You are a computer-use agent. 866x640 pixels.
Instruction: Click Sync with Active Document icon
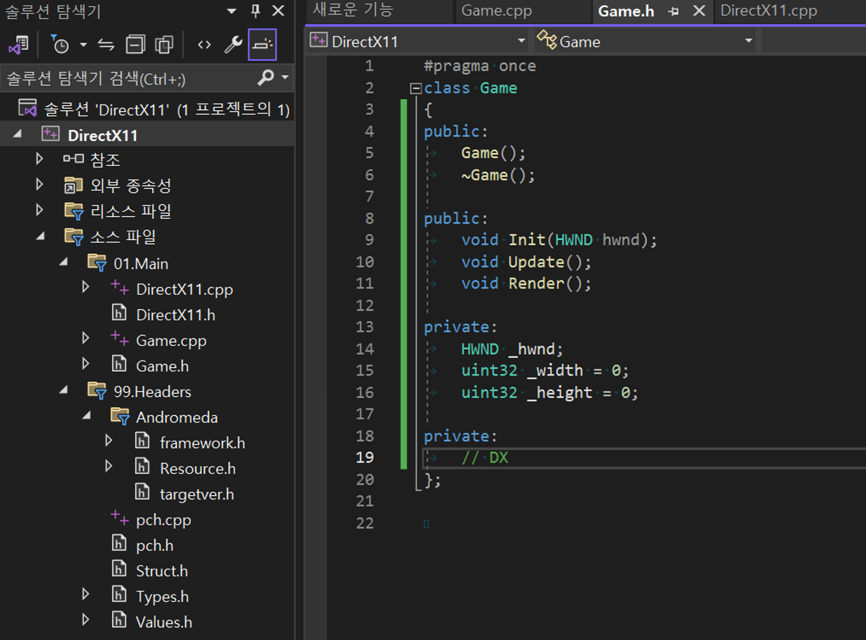pyautogui.click(x=106, y=45)
